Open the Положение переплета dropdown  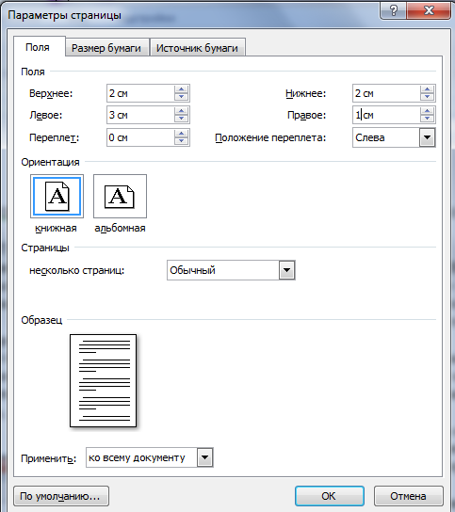click(427, 137)
